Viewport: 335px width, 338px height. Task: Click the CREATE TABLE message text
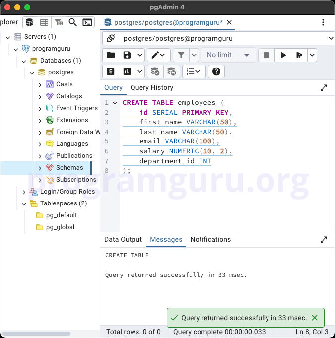pos(127,255)
